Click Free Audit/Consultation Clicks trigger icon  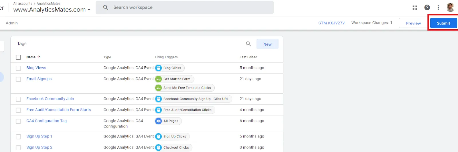click(x=159, y=110)
